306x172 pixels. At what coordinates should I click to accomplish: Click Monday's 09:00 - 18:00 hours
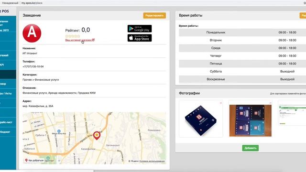(287, 32)
